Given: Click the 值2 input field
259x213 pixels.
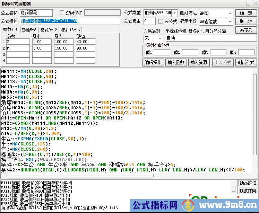Looking at the screenshot, I should (x=190, y=52).
